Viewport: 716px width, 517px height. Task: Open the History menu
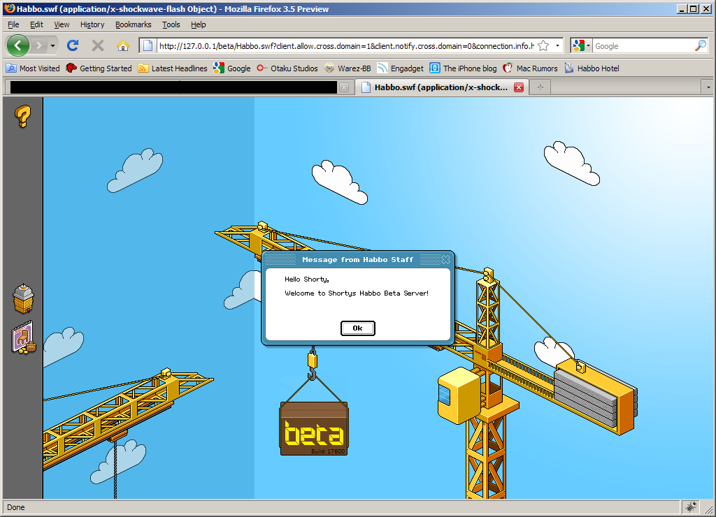click(x=92, y=24)
